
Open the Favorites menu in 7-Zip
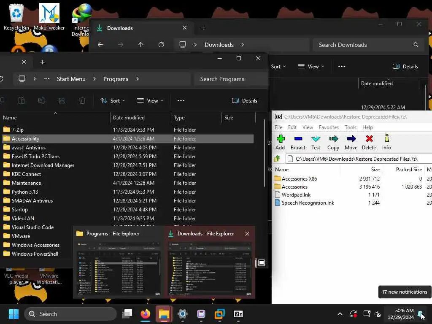tap(329, 127)
